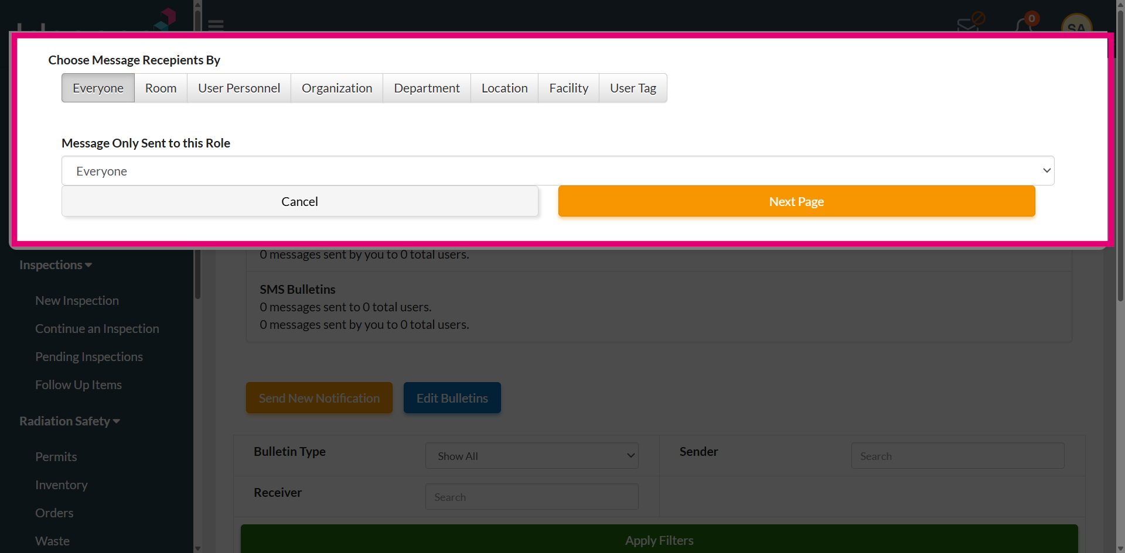Pick the Facility tab

[568, 88]
